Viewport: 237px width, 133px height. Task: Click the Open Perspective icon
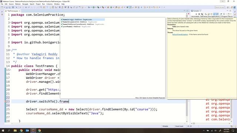[x=228, y=7]
